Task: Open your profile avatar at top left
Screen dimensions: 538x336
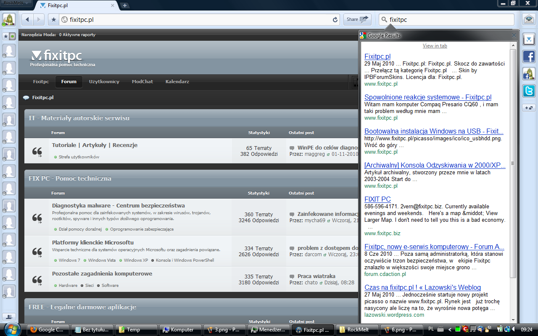Action: point(9,20)
